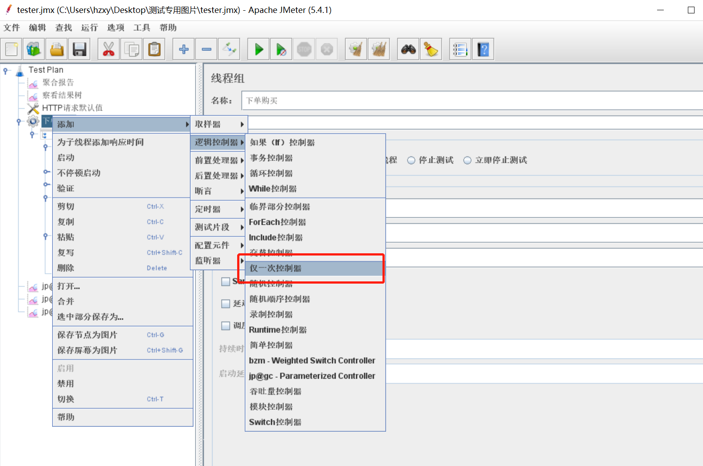Click 剪切 in context menu
Viewport: 703px width, 466px height.
pyautogui.click(x=123, y=206)
